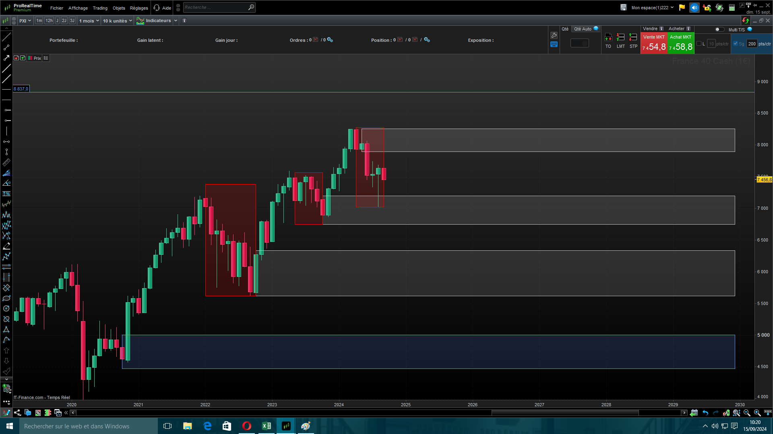
Task: Click the Vente MKT sell button
Action: pyautogui.click(x=653, y=43)
